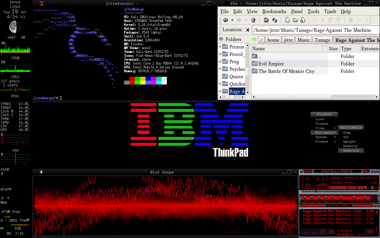
Task: Click the parent folder '..' icon
Action: (255, 56)
